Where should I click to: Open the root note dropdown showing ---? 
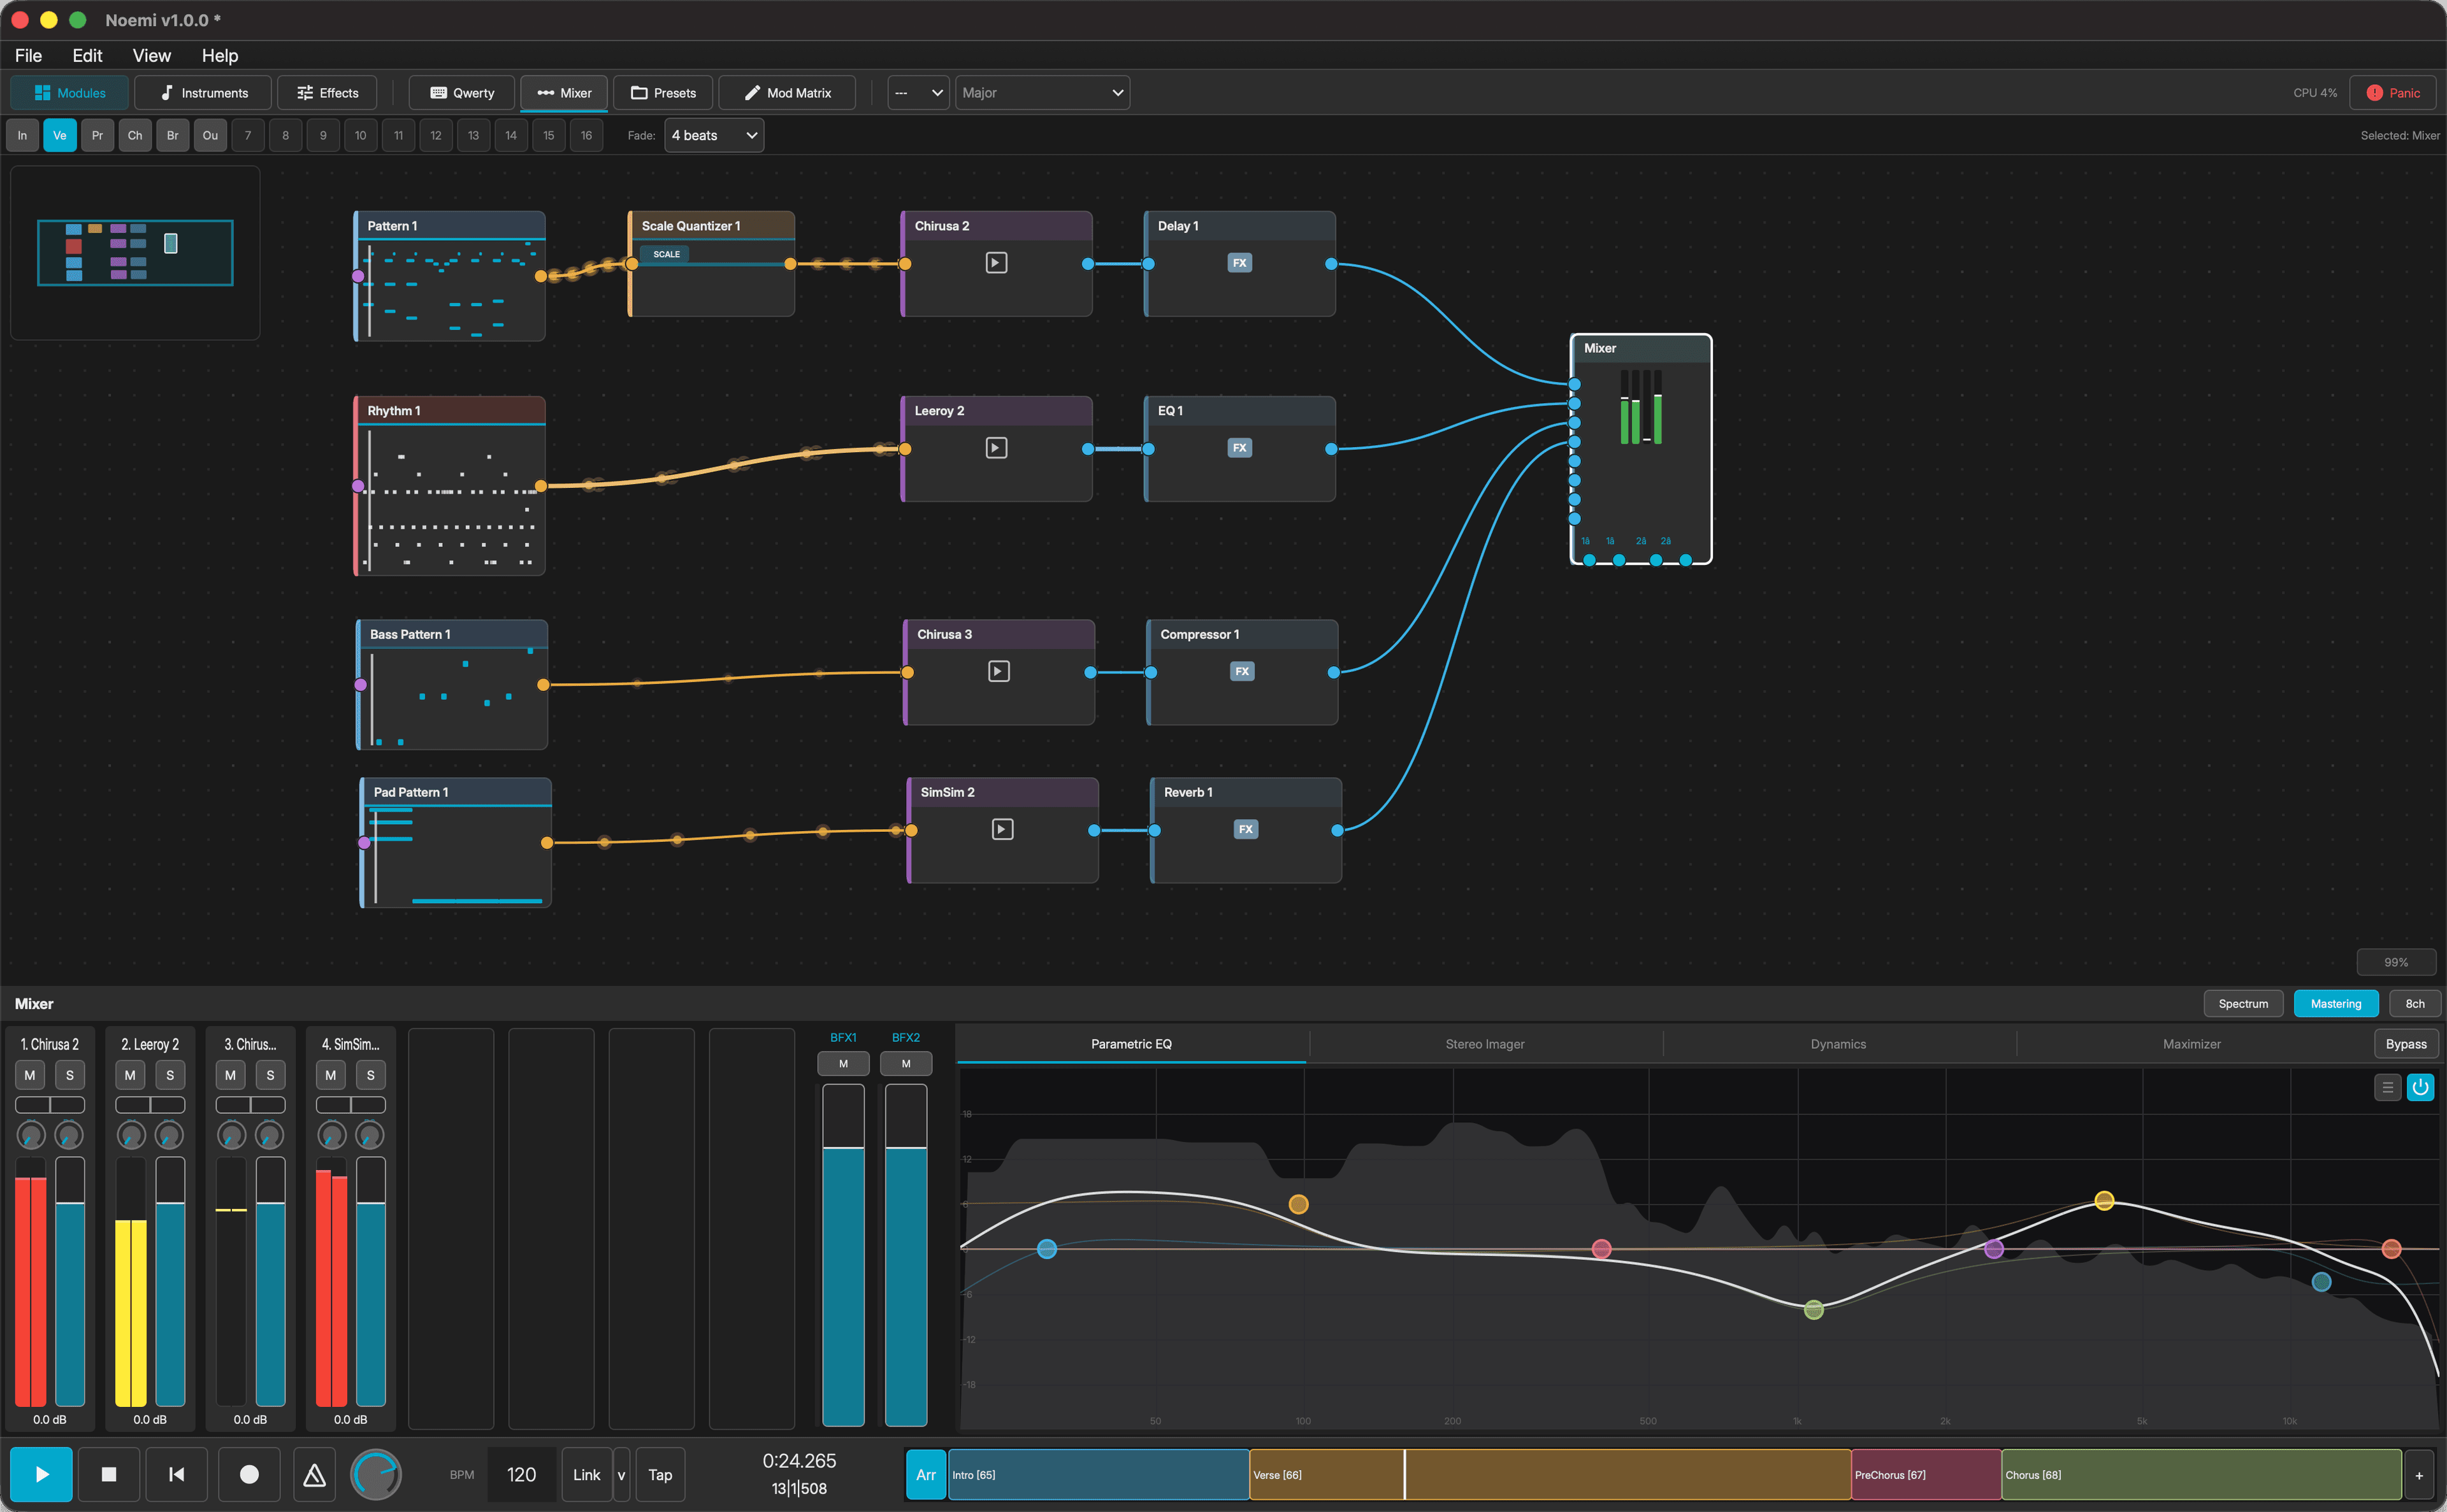pyautogui.click(x=918, y=92)
